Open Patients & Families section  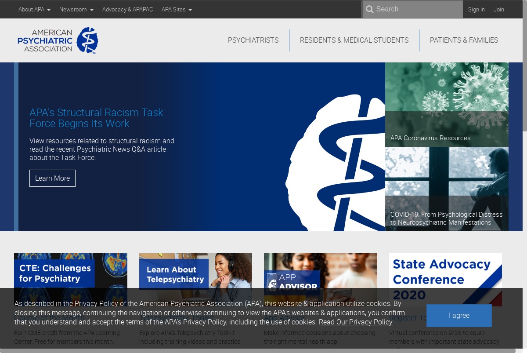coord(464,40)
